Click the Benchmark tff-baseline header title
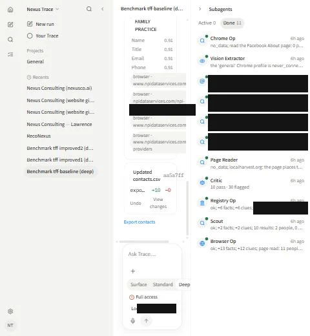310x336 pixels. click(152, 8)
